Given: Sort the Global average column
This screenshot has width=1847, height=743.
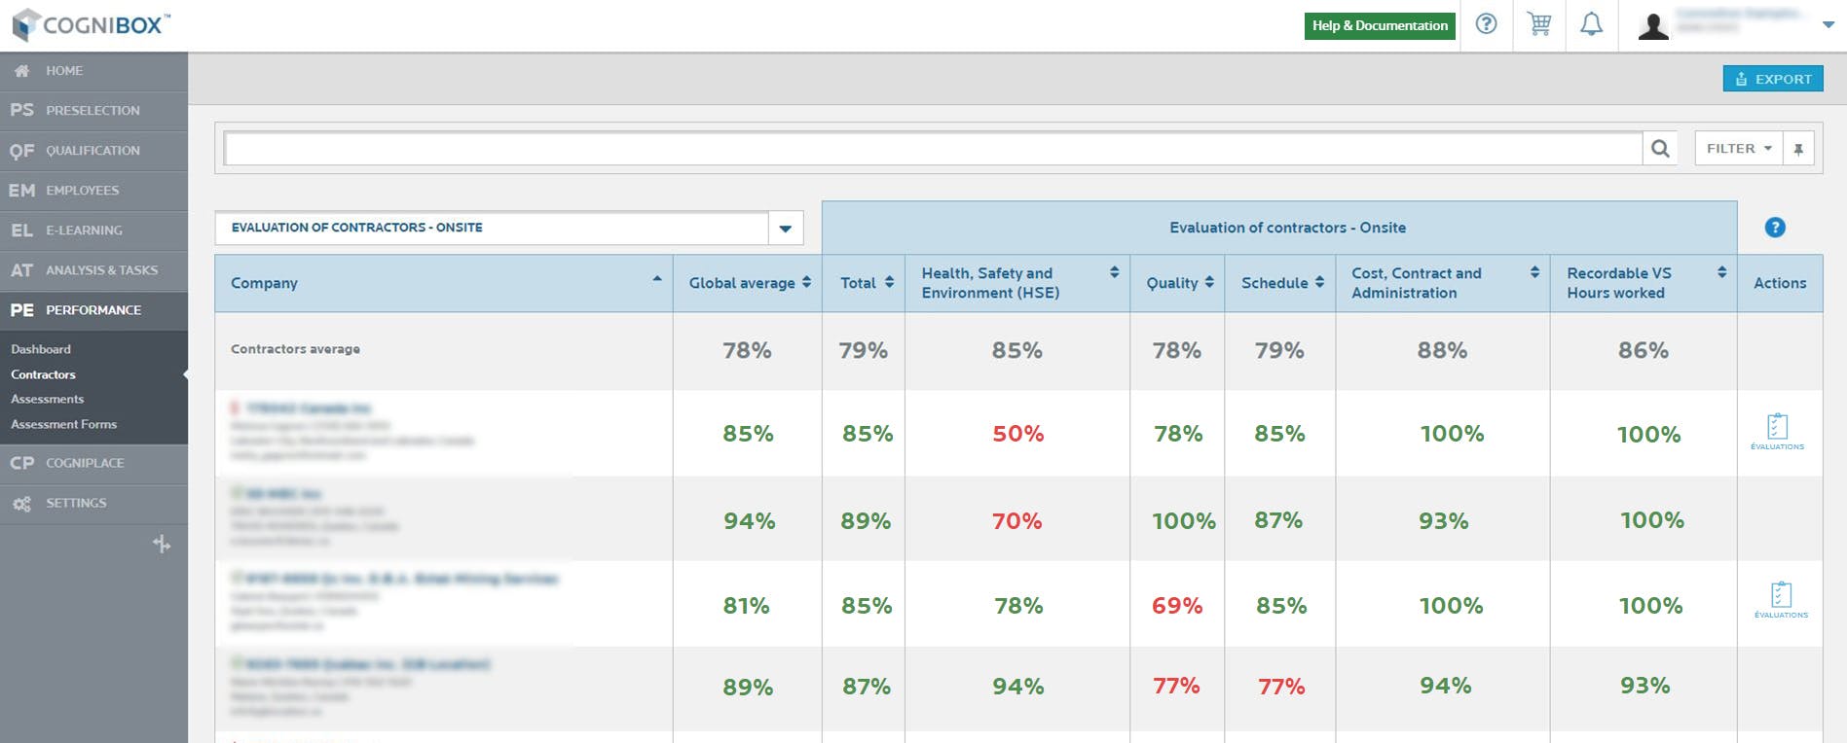Looking at the screenshot, I should click(x=806, y=282).
